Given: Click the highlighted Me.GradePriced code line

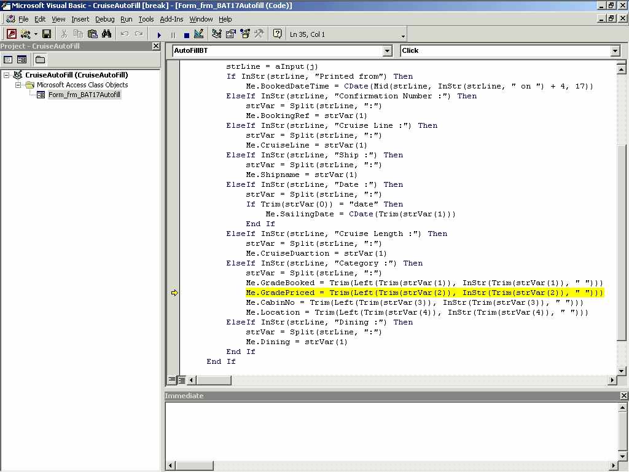Looking at the screenshot, I should (424, 293).
